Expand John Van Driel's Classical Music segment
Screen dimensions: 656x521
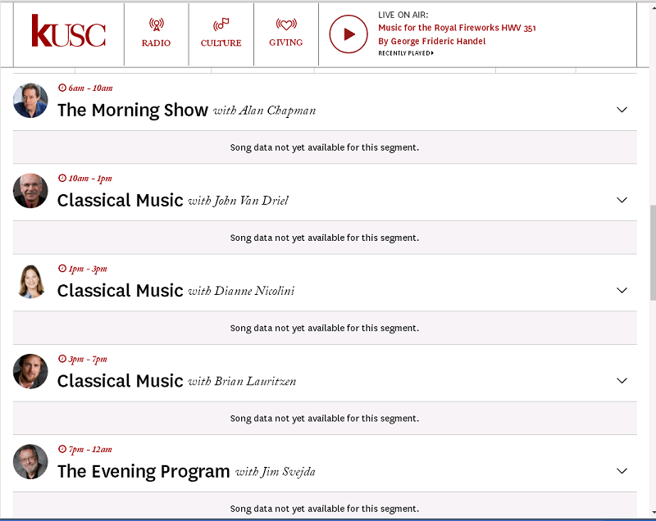point(622,200)
